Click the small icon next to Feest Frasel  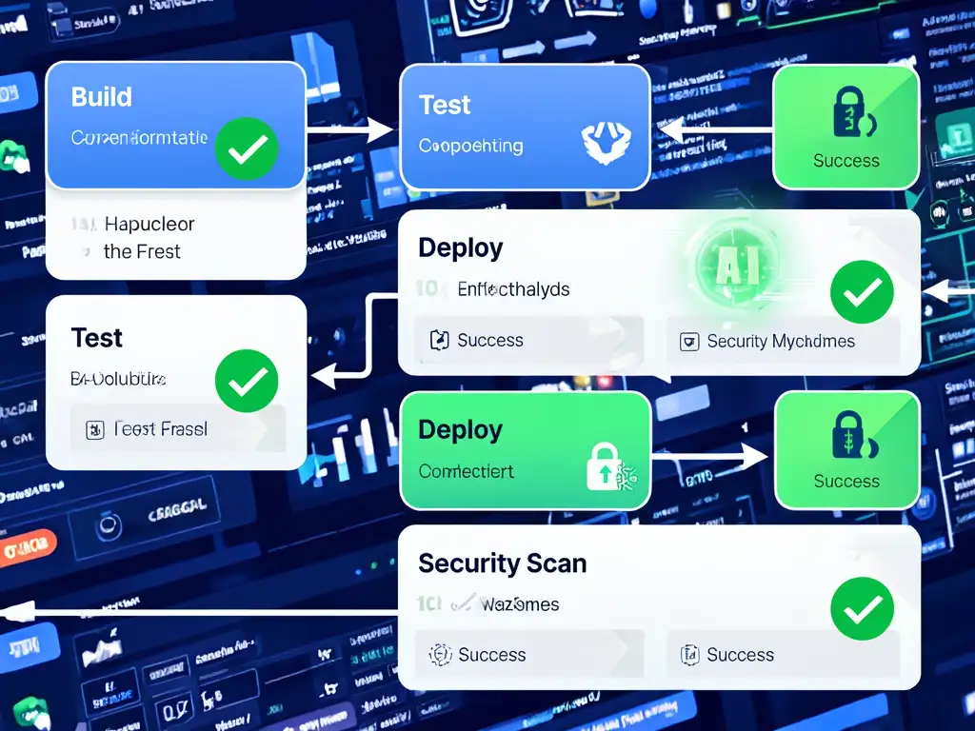point(94,429)
